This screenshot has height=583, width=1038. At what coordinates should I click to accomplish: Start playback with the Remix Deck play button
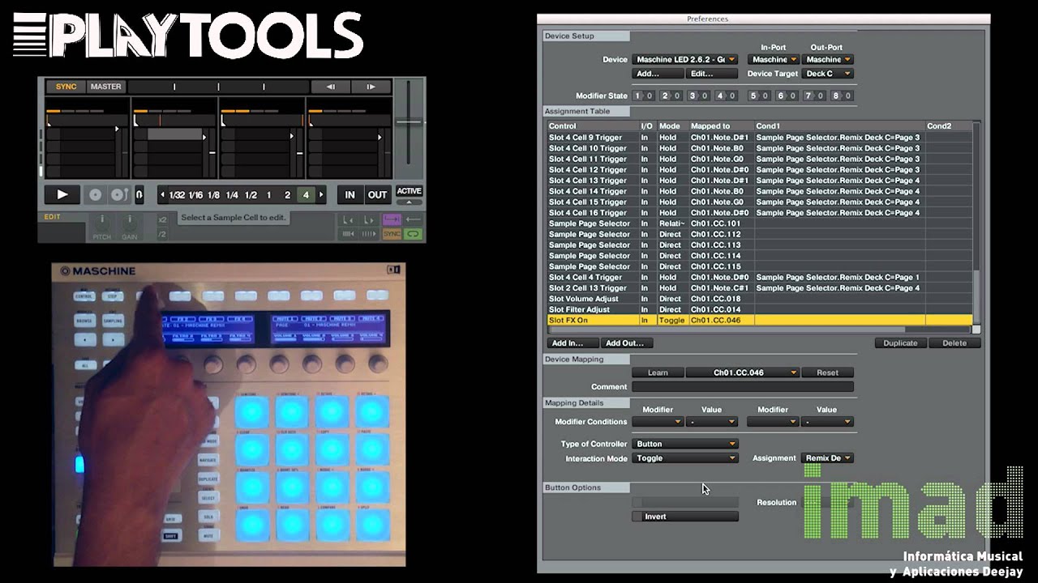click(x=62, y=194)
